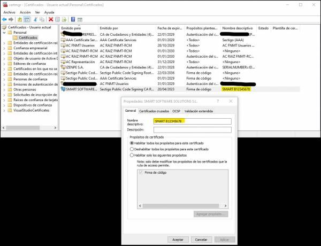Click the Nombre descriptivo column header
321x246 pixels.
pyautogui.click(x=238, y=28)
